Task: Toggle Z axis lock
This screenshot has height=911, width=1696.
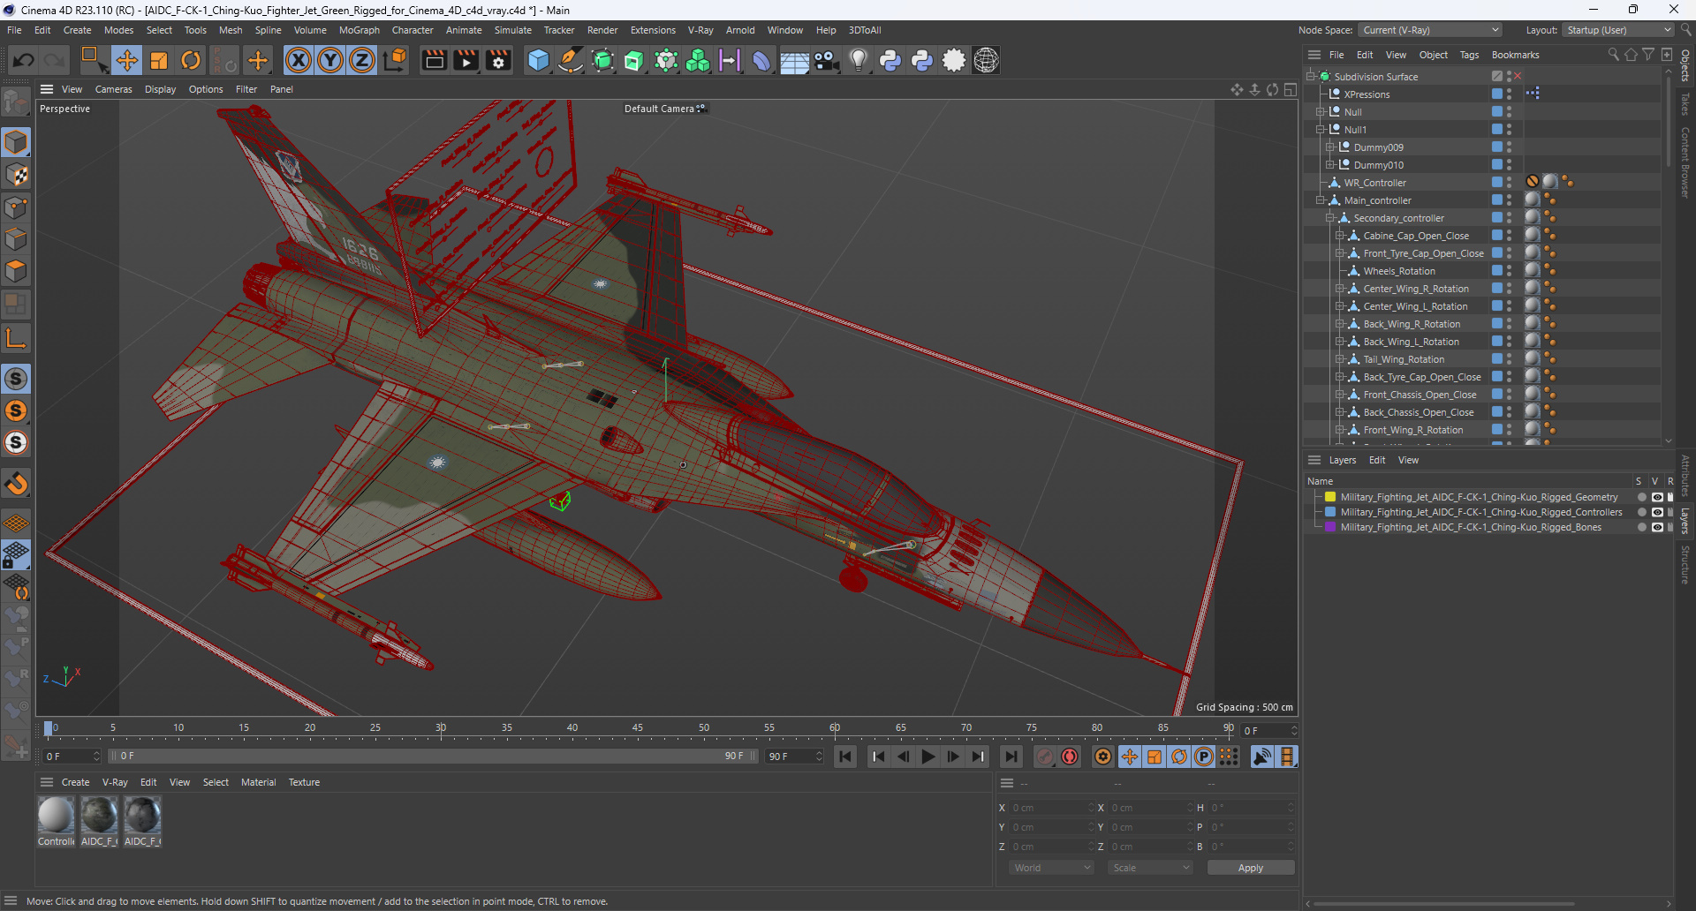Action: click(x=362, y=60)
